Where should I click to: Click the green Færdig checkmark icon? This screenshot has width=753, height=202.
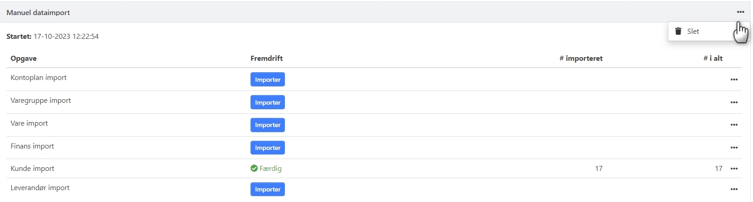pyautogui.click(x=254, y=169)
